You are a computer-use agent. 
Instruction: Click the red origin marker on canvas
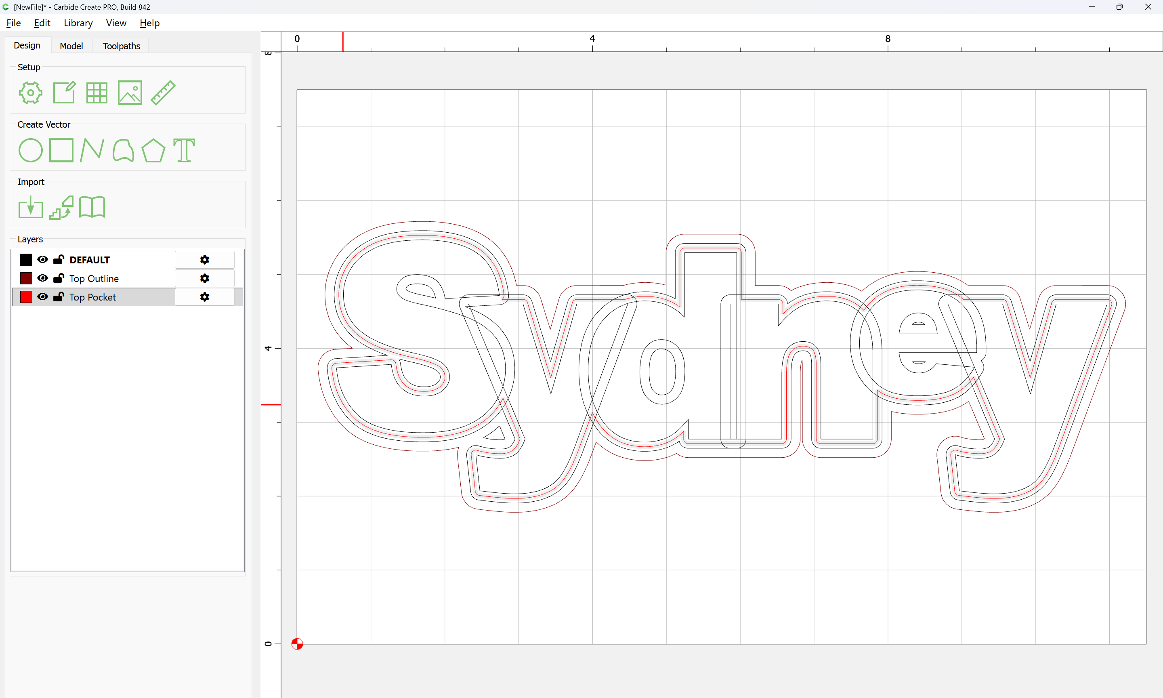point(297,644)
